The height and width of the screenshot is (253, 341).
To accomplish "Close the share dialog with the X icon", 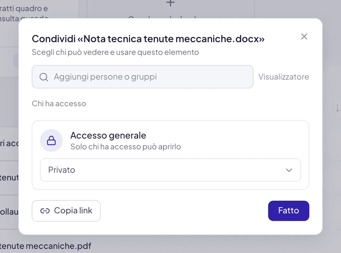I will click(304, 36).
